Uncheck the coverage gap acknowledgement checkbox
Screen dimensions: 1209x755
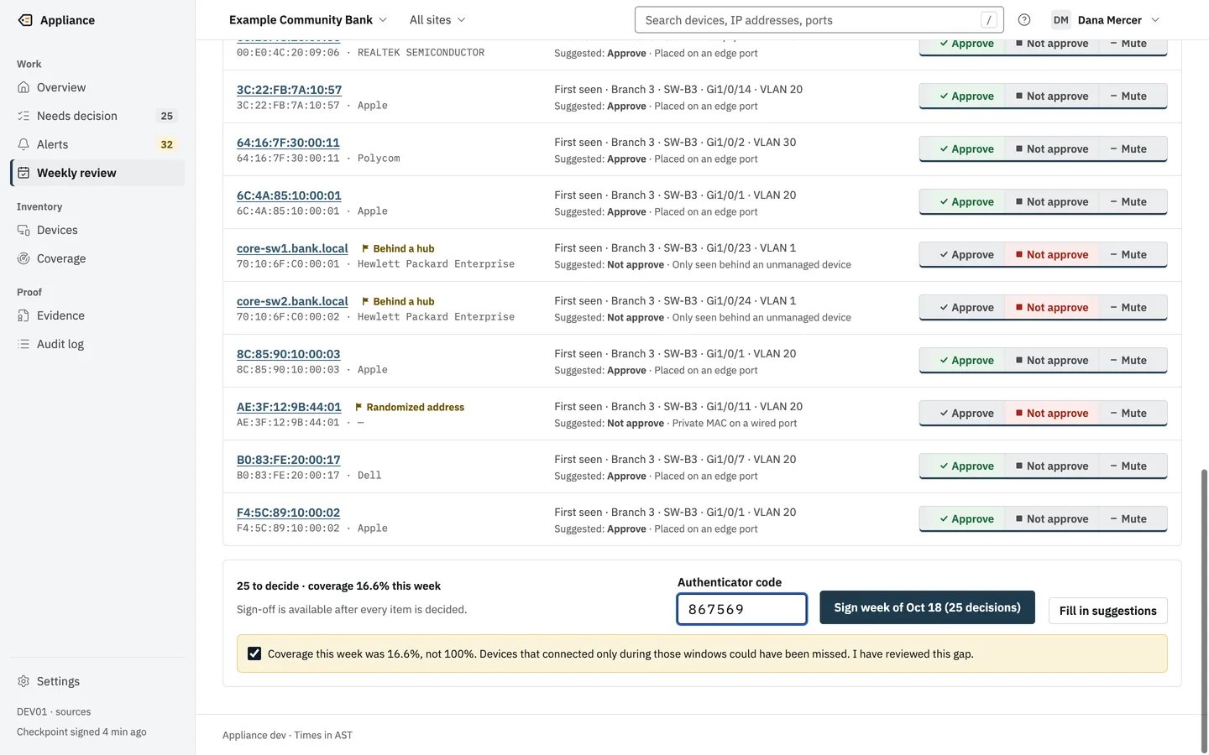click(254, 653)
